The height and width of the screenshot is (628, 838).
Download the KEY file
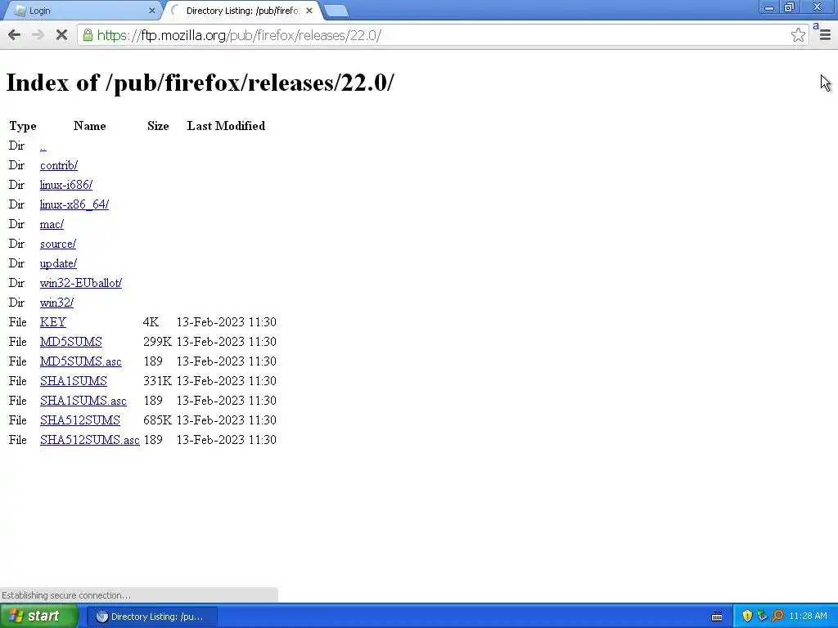pos(53,322)
